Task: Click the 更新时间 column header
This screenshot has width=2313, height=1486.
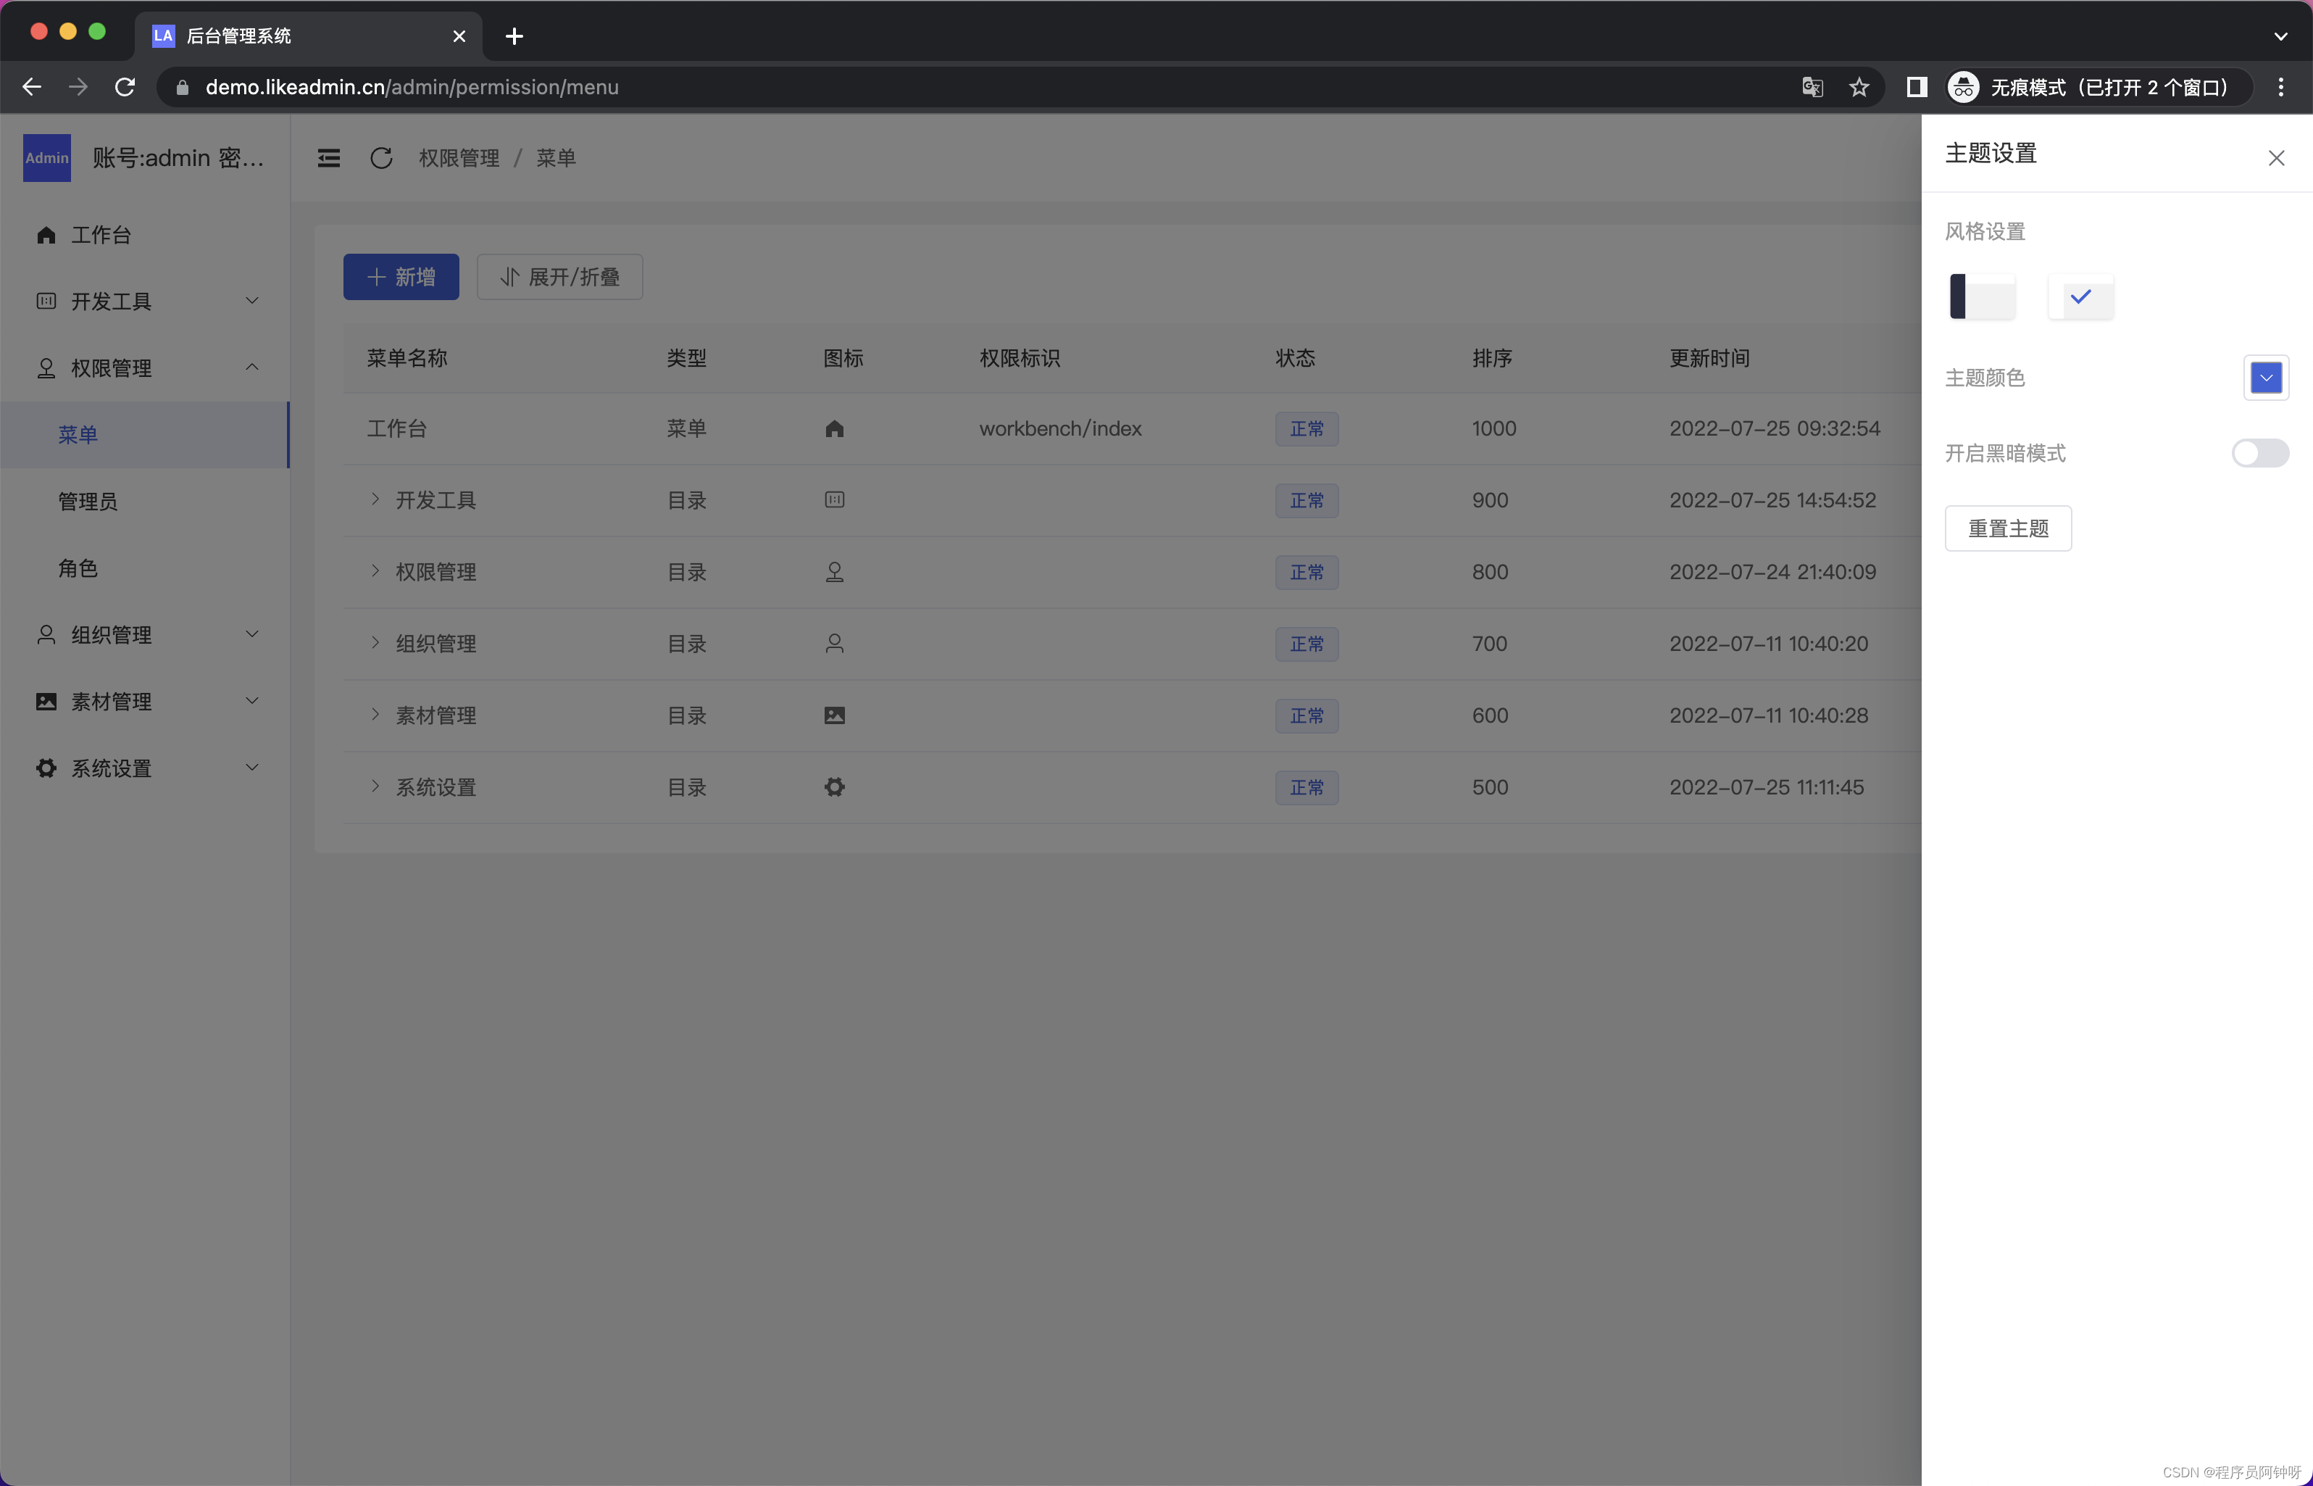Action: click(x=1709, y=358)
